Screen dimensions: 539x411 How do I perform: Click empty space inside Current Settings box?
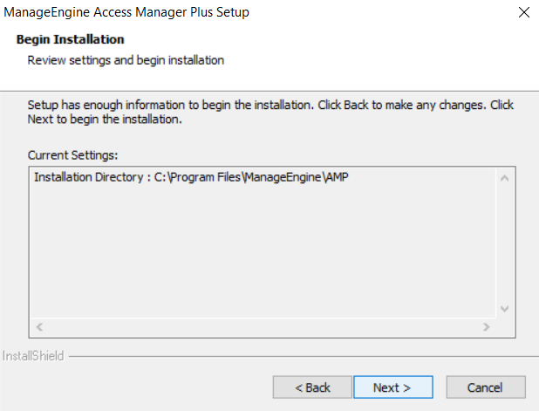262,253
